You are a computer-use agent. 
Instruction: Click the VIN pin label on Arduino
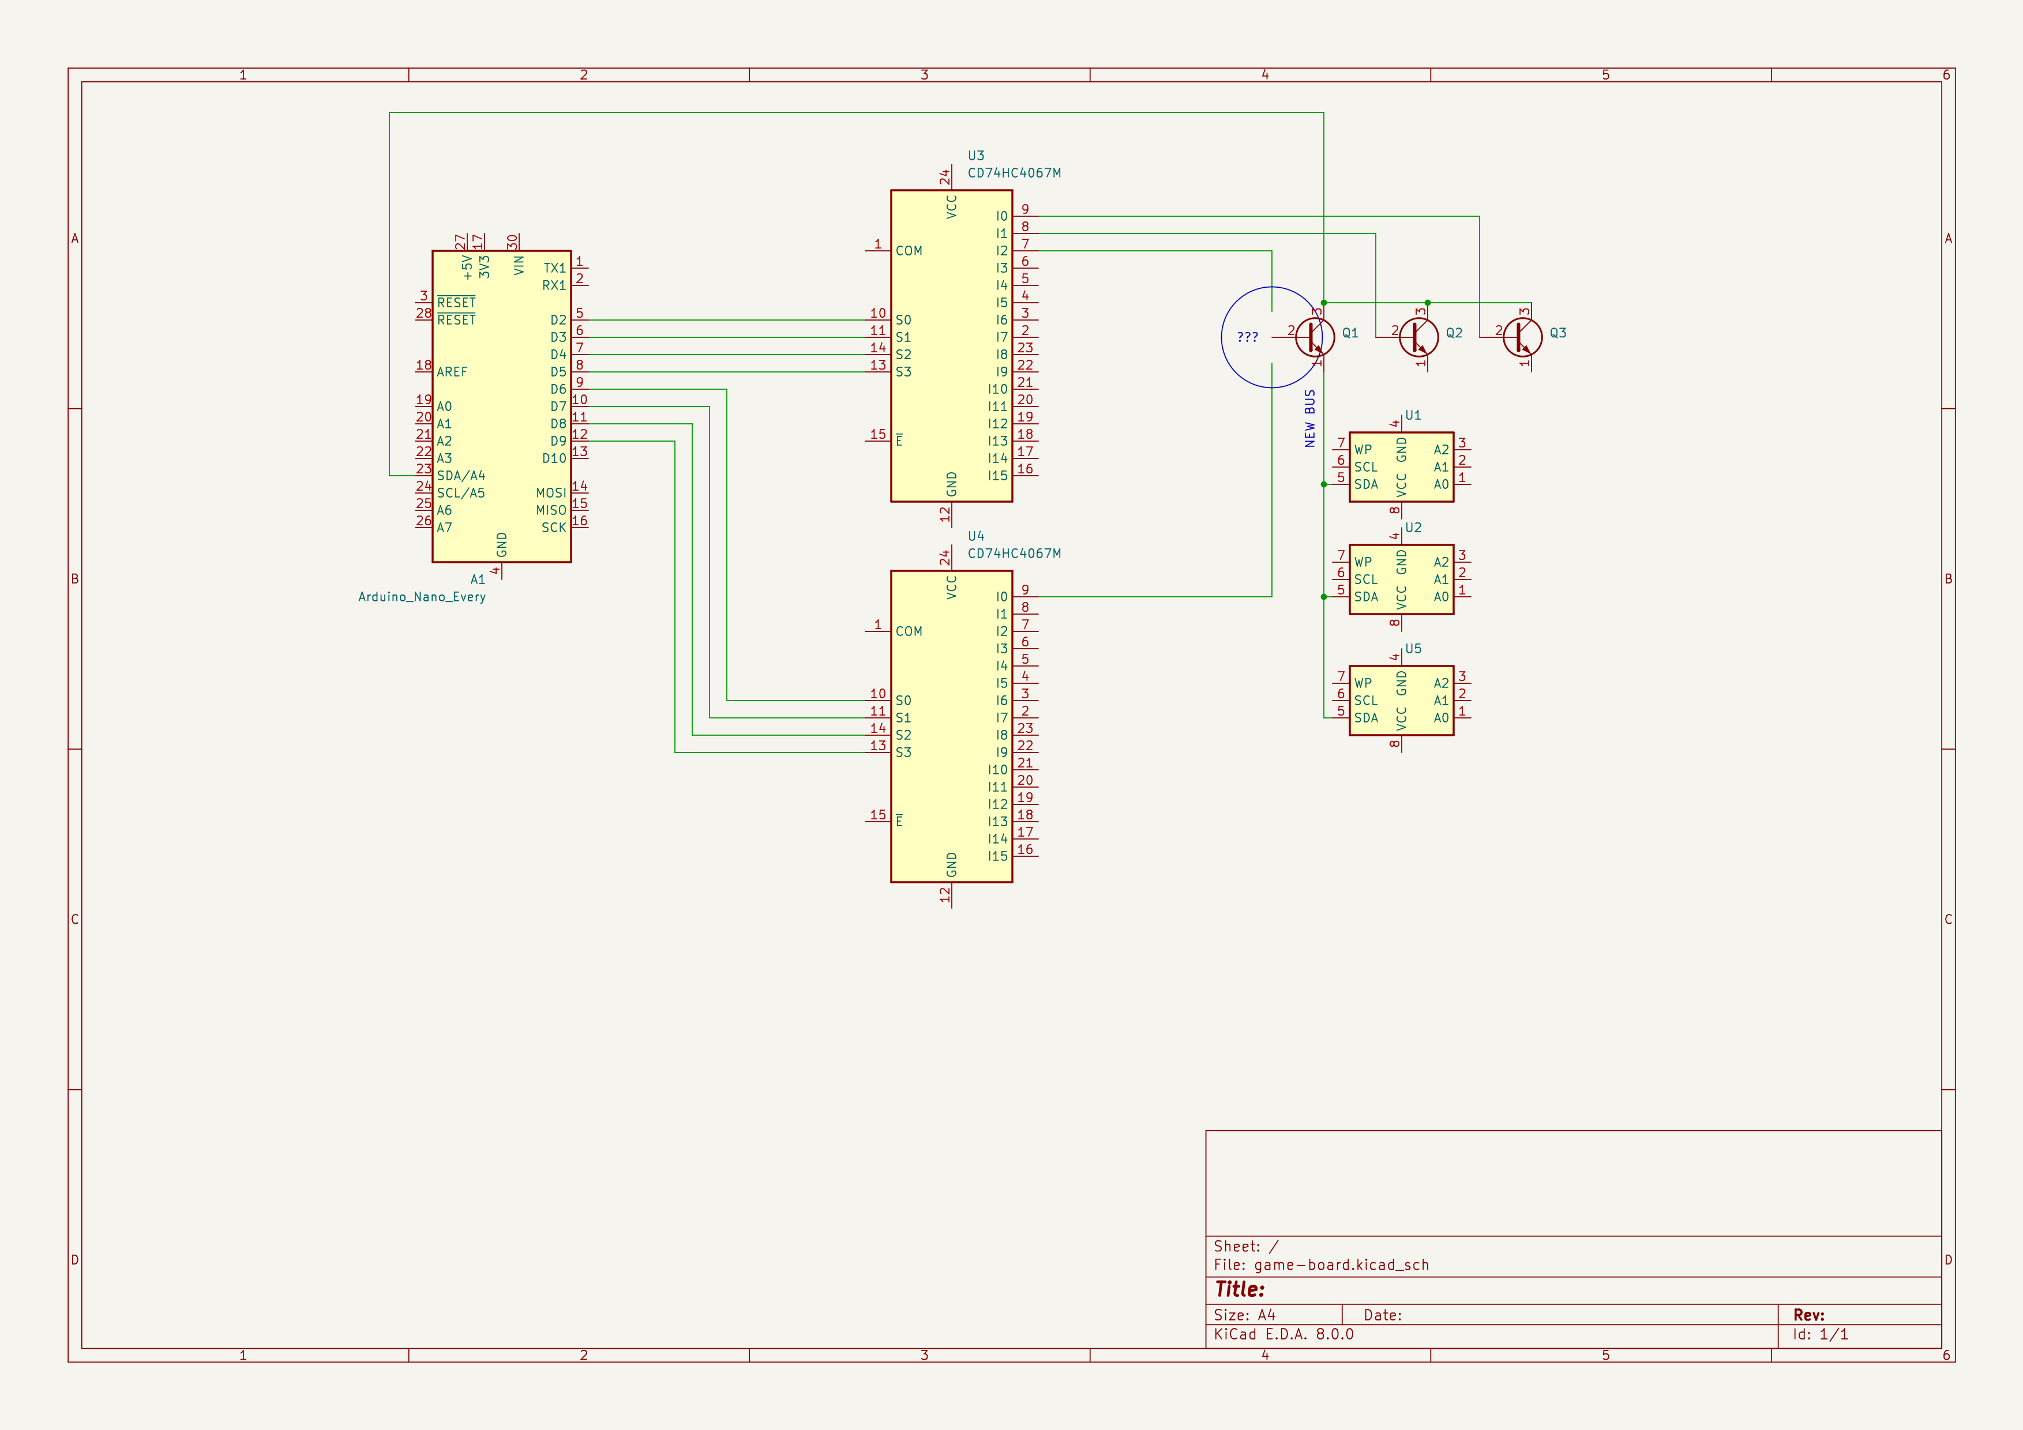pos(519,265)
